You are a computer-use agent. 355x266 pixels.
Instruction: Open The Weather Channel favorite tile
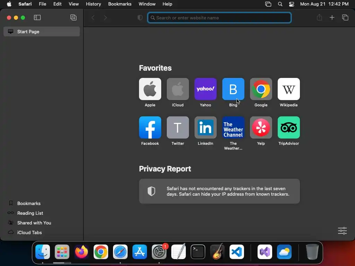click(233, 127)
